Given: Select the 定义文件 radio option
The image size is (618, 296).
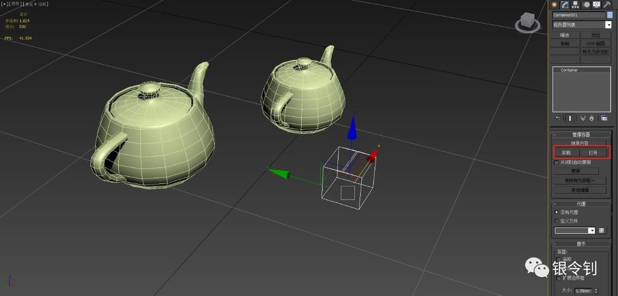Looking at the screenshot, I should (x=557, y=221).
